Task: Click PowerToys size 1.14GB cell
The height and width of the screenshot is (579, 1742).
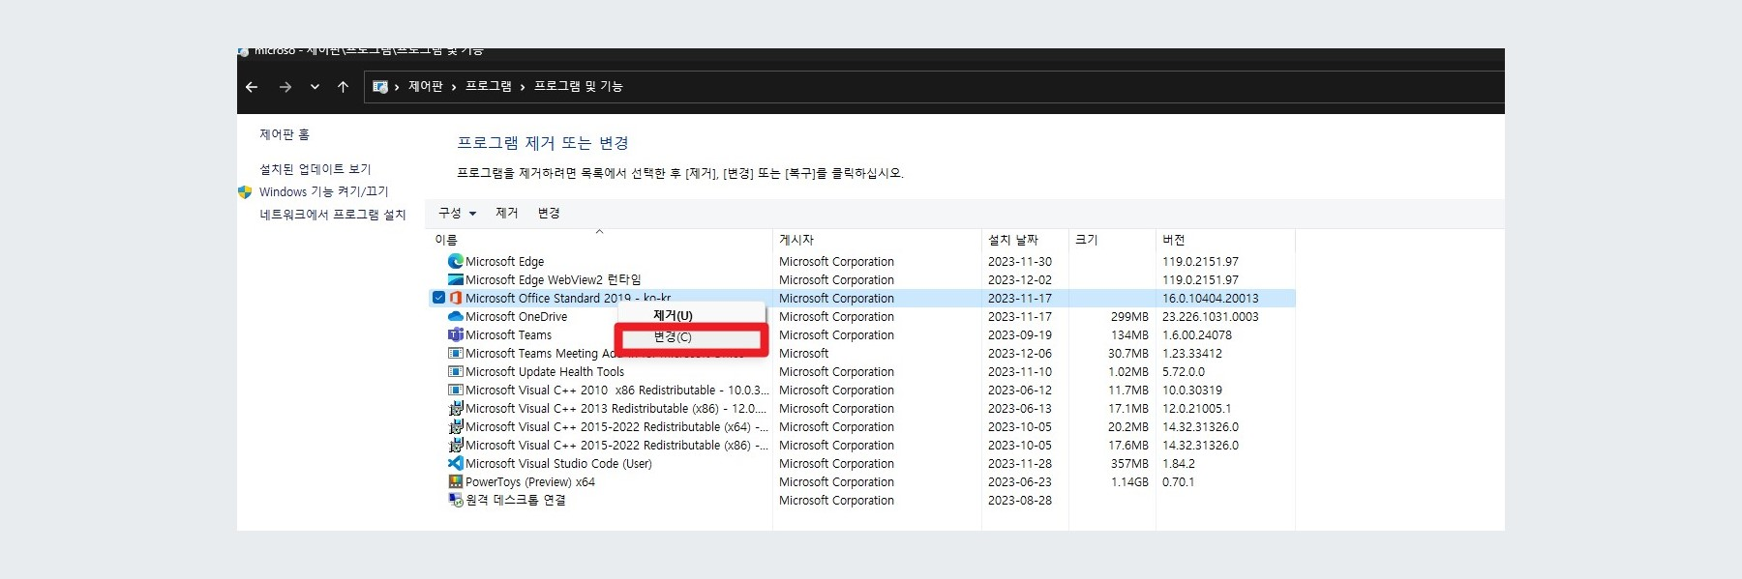Action: [x=1129, y=482]
